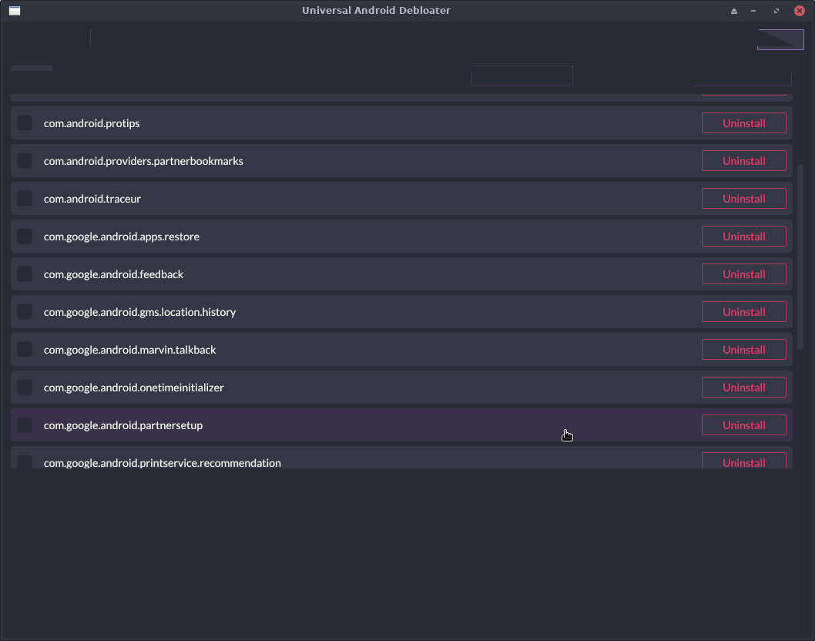Uninstall com.android.providers.partnerbookmarks
Viewport: 815px width, 641px height.
pos(743,160)
